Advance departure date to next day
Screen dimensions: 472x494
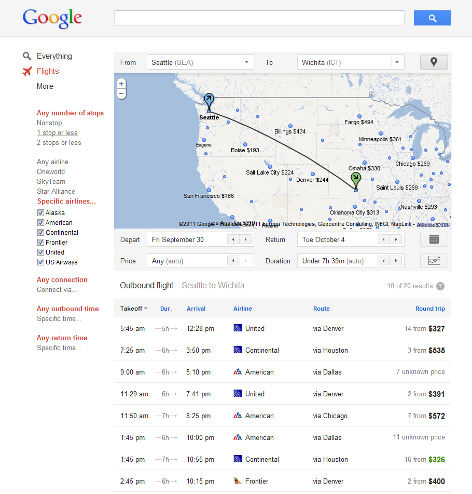click(246, 239)
